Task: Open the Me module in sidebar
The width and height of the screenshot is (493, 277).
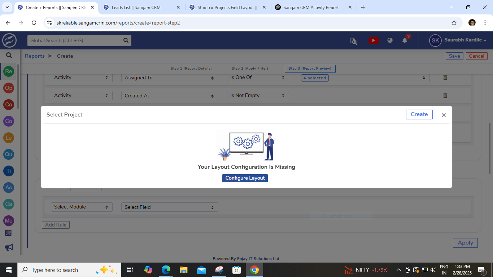Action: coord(9,221)
